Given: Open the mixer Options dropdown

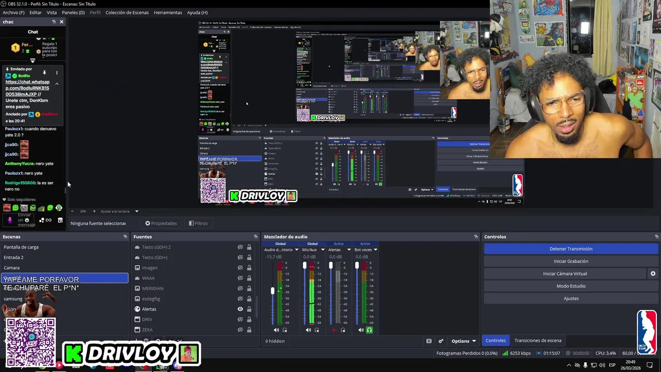Looking at the screenshot, I should pyautogui.click(x=463, y=341).
